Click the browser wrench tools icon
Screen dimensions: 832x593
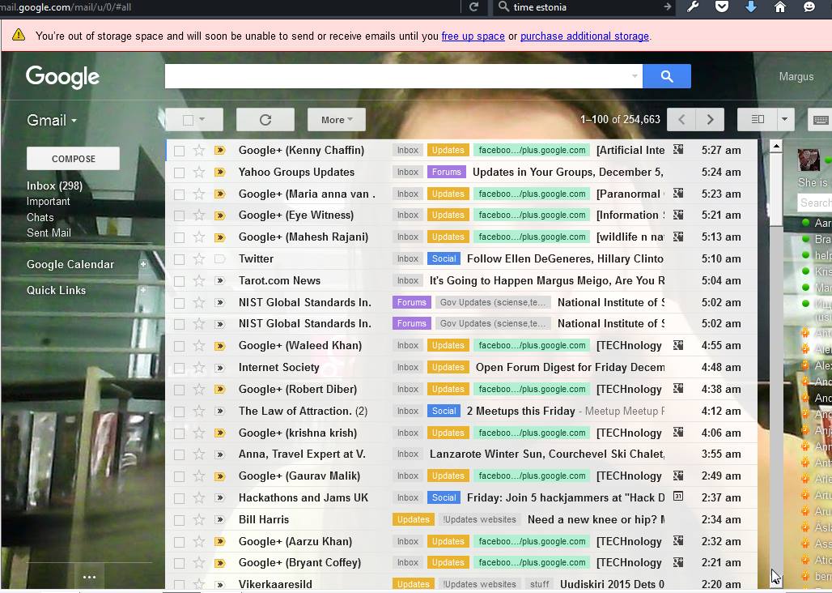[x=693, y=7]
